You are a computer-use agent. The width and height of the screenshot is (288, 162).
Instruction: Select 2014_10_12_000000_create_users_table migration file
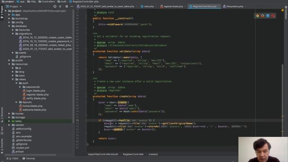(x=45, y=37)
